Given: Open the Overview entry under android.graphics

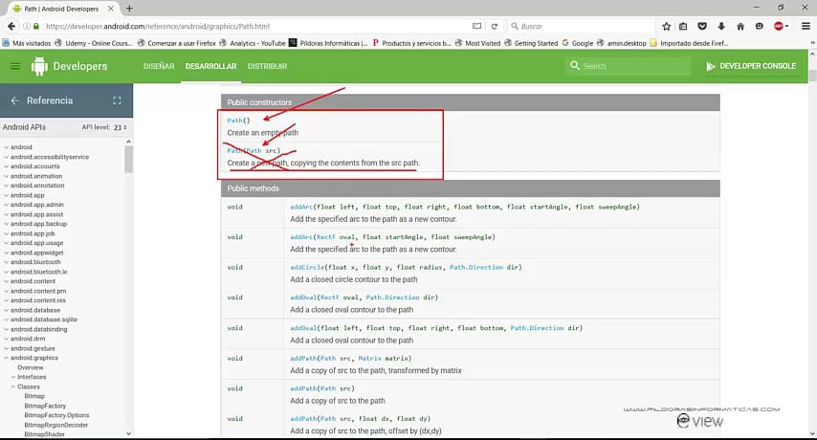Looking at the screenshot, I should [31, 367].
